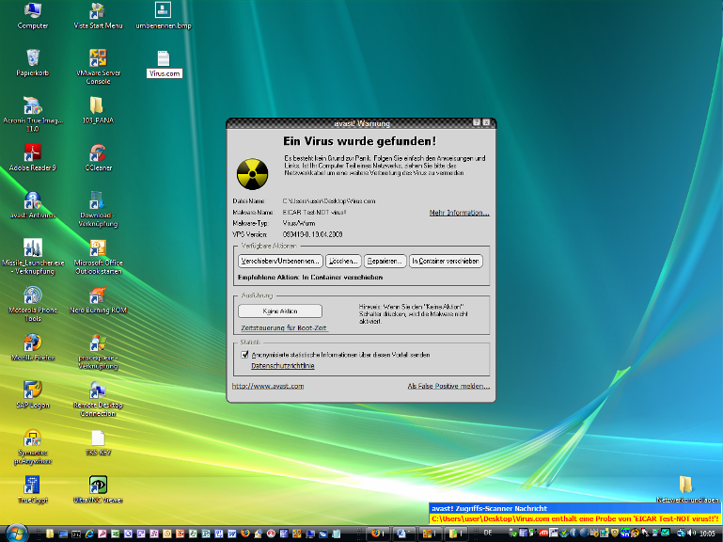Launch the TrueCrypt desktop shortcut
The width and height of the screenshot is (723, 542).
[32, 490]
